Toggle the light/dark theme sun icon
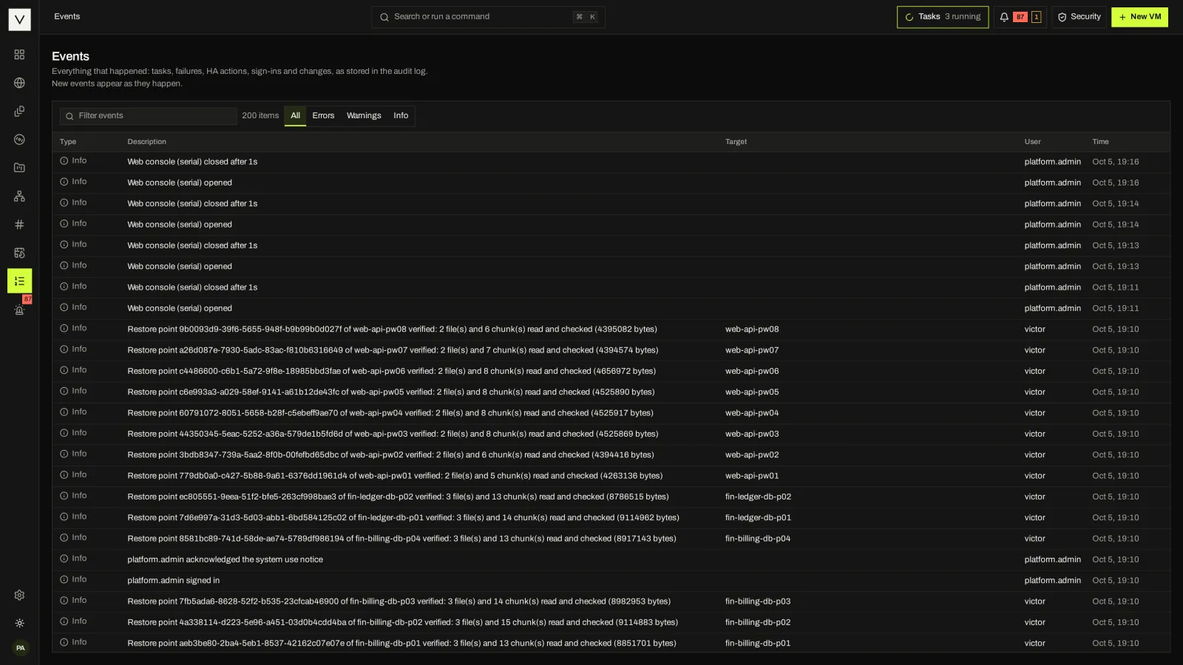The height and width of the screenshot is (665, 1183). (19, 624)
